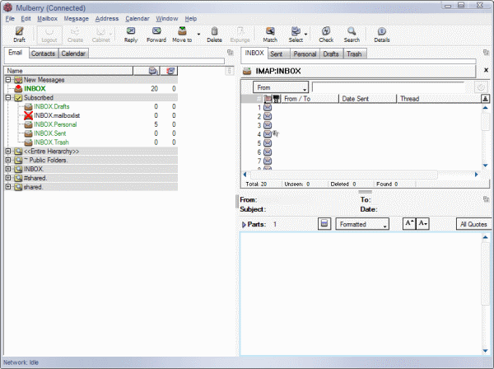Select the INBOX.Trash mailbox
The width and height of the screenshot is (494, 369).
click(x=51, y=142)
